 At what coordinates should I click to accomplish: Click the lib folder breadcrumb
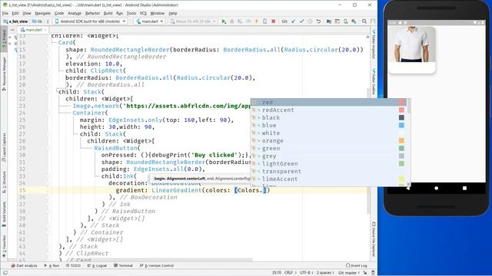[x=37, y=21]
